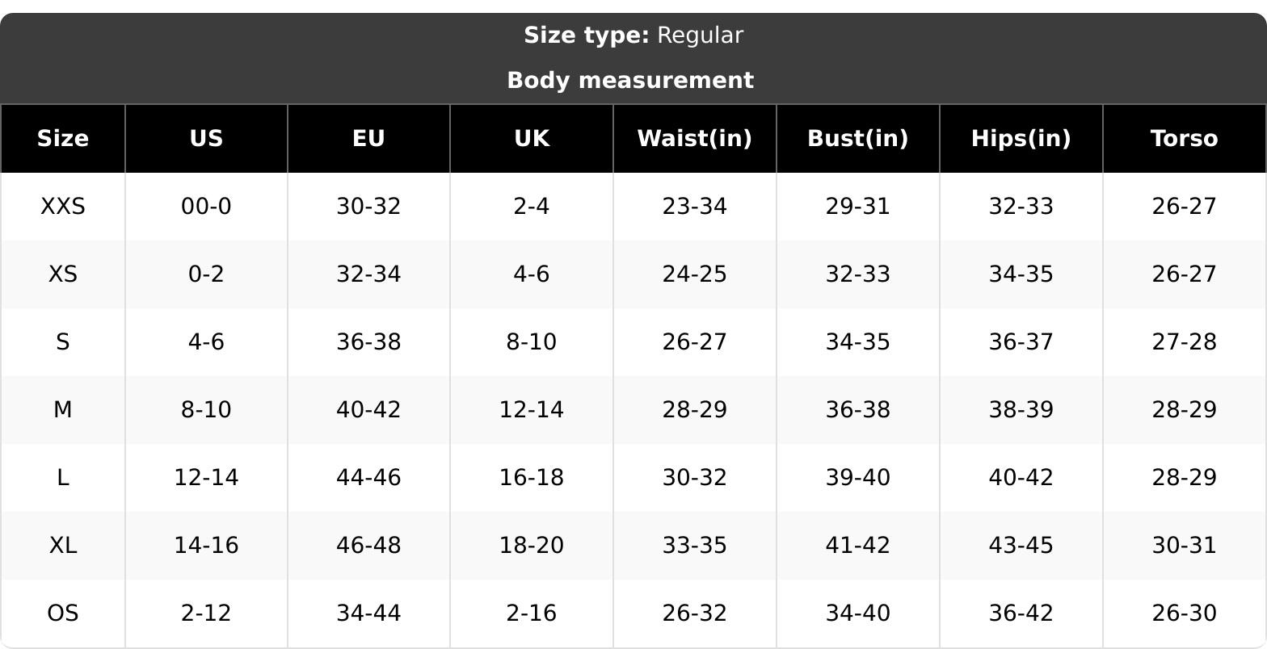Click the Size type: Regular heading
1267x649 pixels.
pos(633,36)
